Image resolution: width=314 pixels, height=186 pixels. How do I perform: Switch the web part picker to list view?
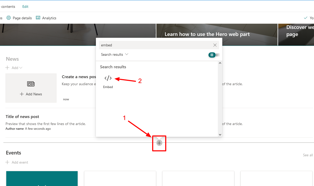[x=218, y=55]
